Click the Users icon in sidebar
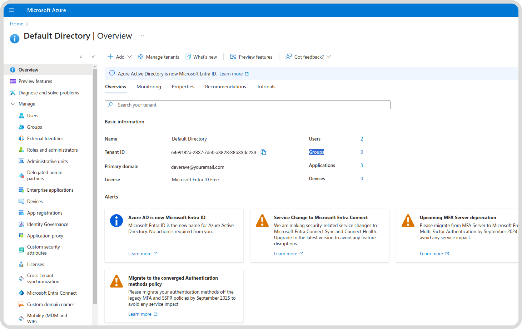Screen dimensions: 522x329 21,116
